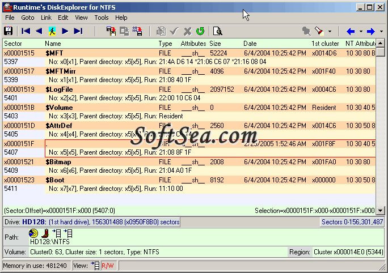Image resolution: width=388 pixels, height=273 pixels.
Task: Click the View mode icon in status bar
Action: [95, 266]
